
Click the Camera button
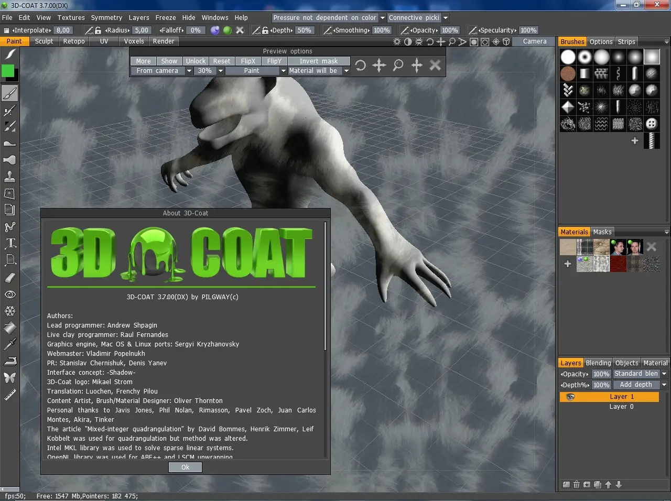coord(535,41)
